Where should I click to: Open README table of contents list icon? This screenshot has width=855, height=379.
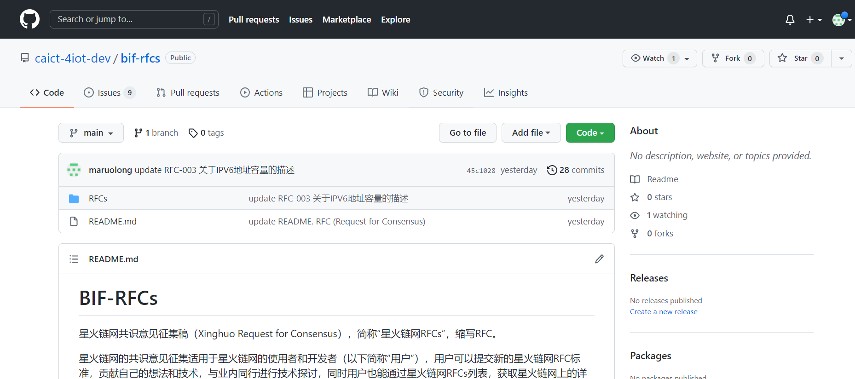pyautogui.click(x=74, y=259)
